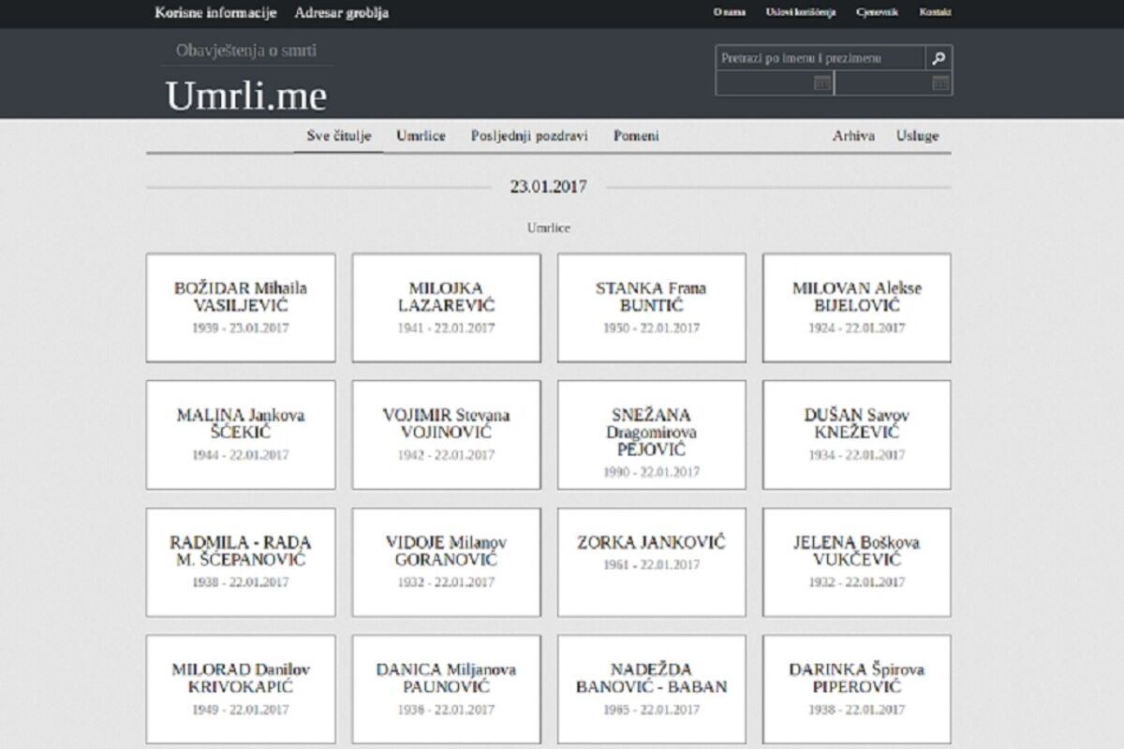
Task: Switch to the Posljednji pozdravi tab
Action: (529, 136)
